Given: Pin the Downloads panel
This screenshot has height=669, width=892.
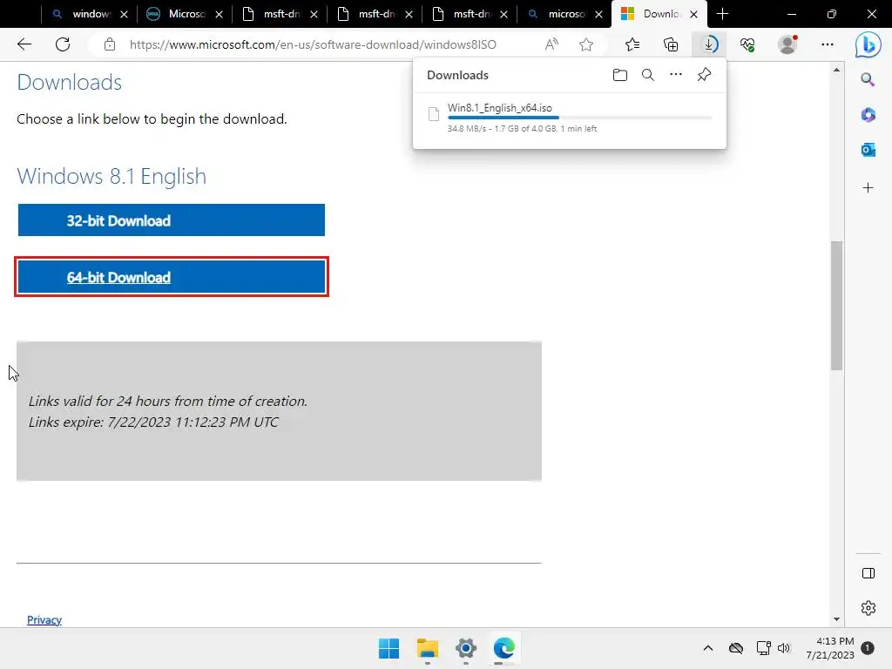Looking at the screenshot, I should [x=704, y=75].
